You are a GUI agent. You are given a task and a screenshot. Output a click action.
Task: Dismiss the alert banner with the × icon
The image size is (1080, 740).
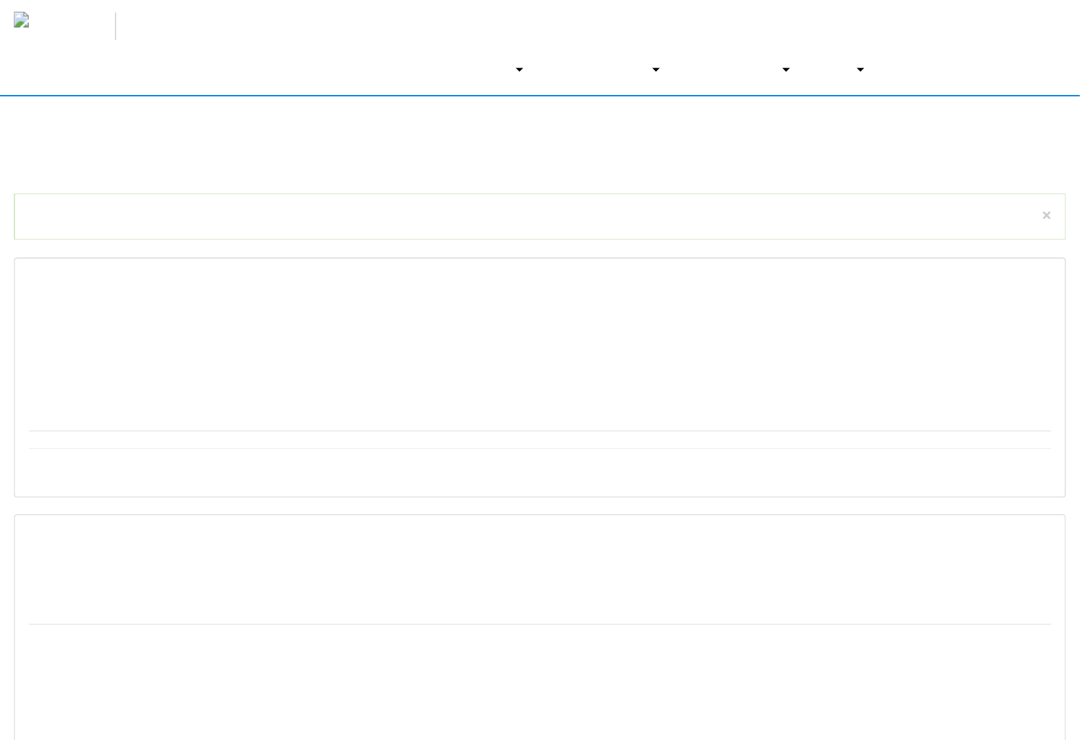coord(1046,215)
